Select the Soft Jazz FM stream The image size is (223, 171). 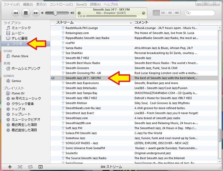coord(134,128)
